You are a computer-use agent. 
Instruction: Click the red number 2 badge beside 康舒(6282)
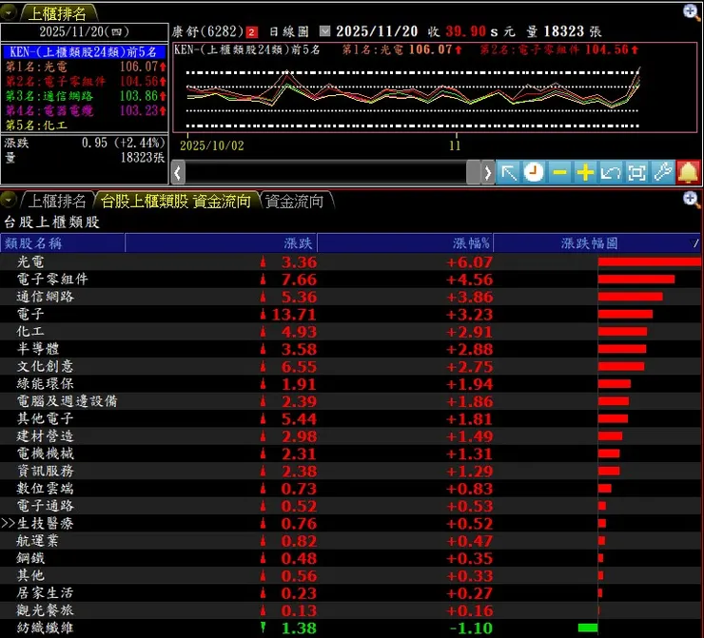[x=251, y=32]
